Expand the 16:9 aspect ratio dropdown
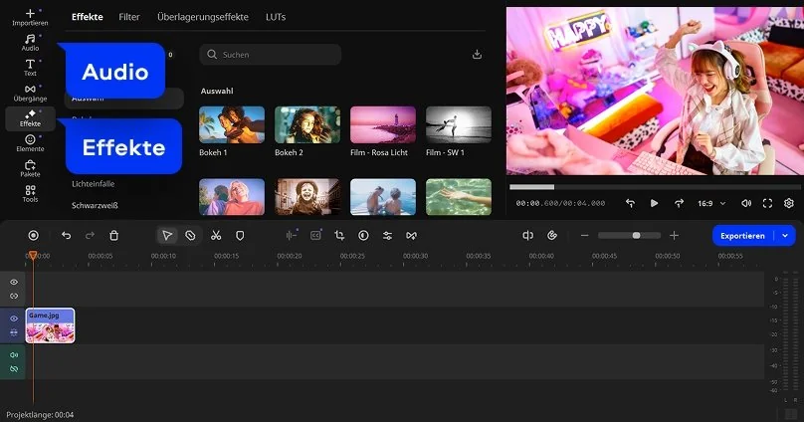This screenshot has height=422, width=804. coord(710,203)
